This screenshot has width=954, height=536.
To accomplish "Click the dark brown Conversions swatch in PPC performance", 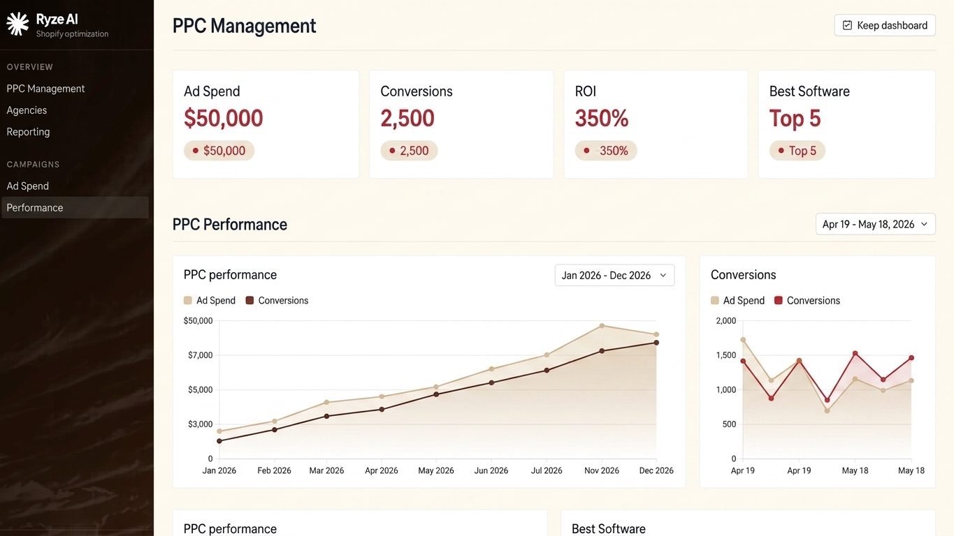I will pos(250,301).
